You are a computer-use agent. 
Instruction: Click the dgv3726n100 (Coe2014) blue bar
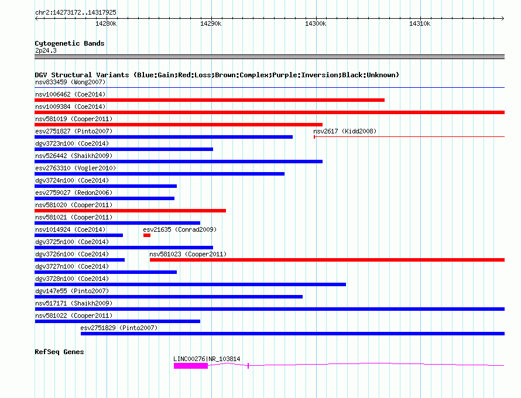tap(80, 260)
